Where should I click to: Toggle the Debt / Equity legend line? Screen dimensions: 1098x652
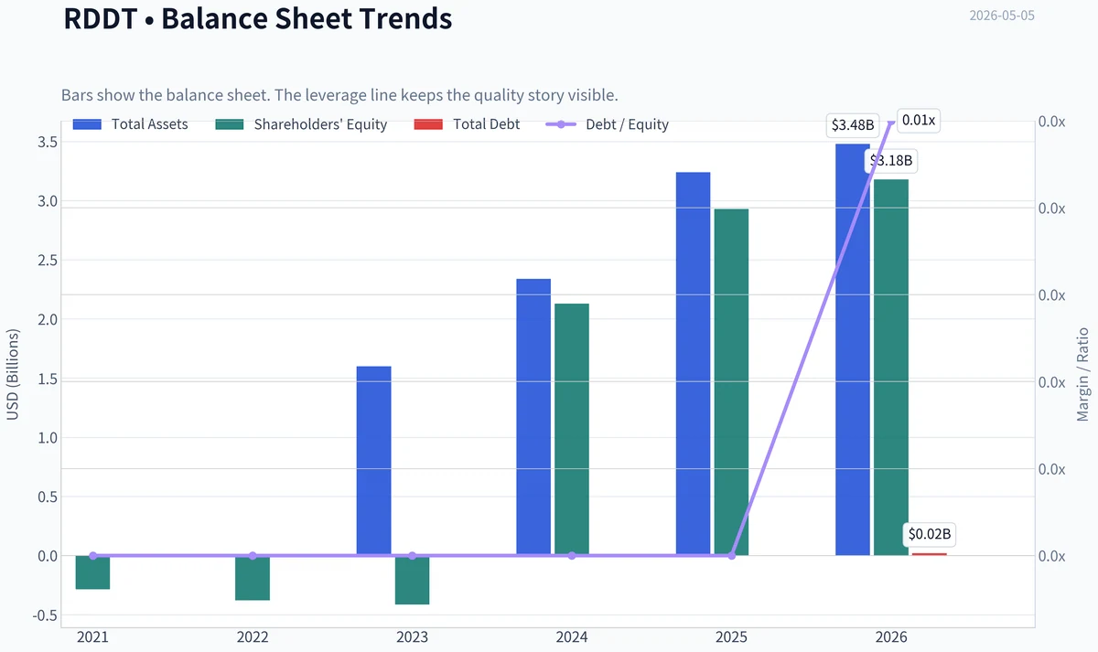pos(608,124)
